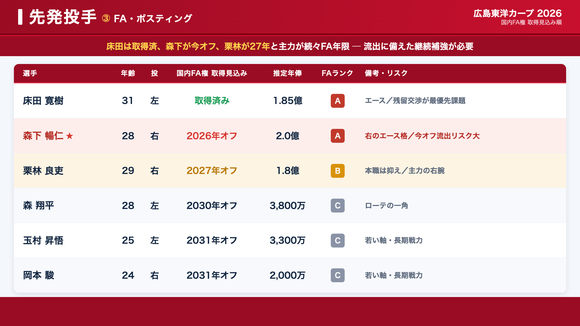Click the note ローテの一角

click(x=386, y=206)
